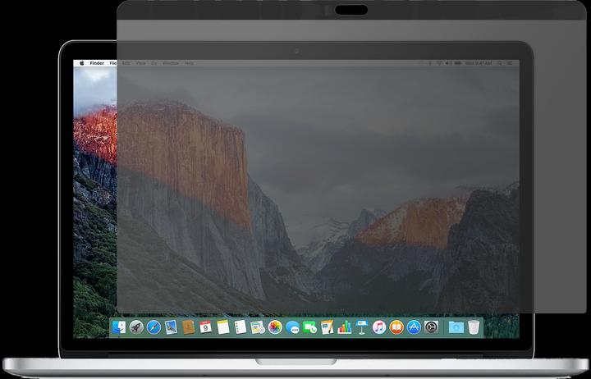Open the Apple menu
Screen dimensions: 591x379
(x=82, y=63)
